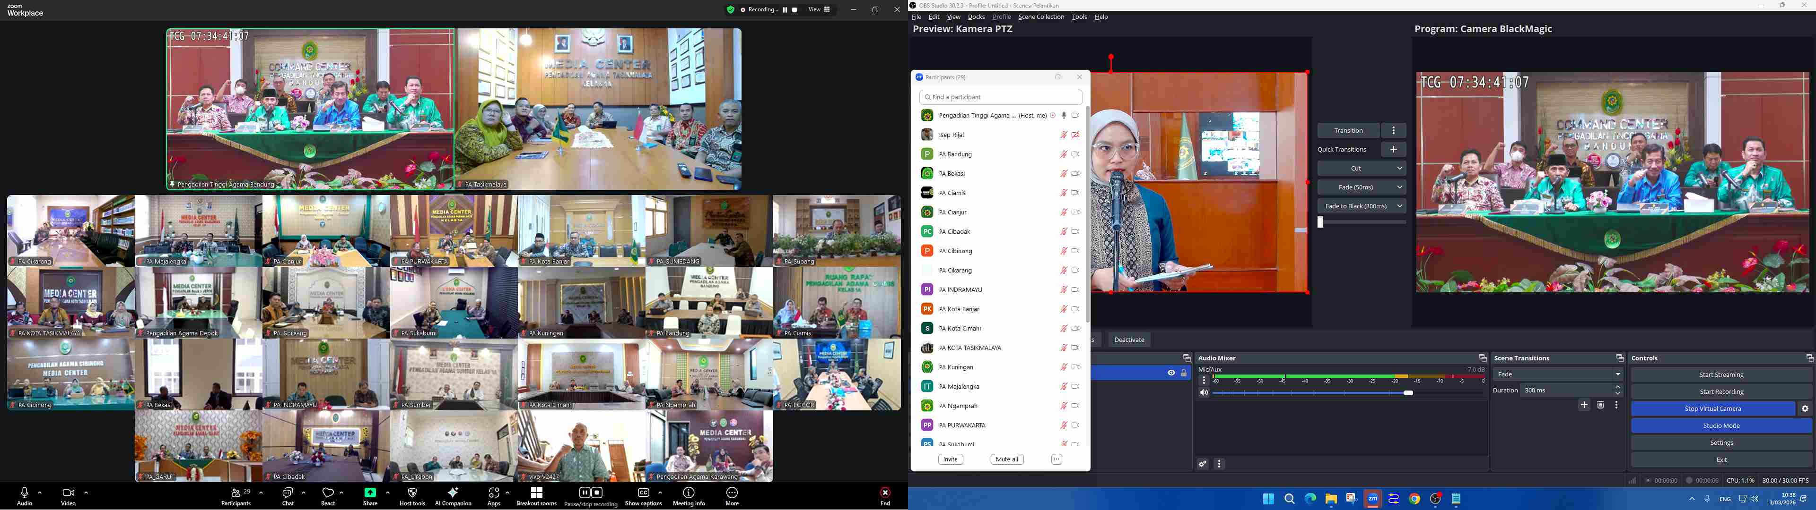Click Start Streaming button
The image size is (1816, 510).
click(1721, 375)
